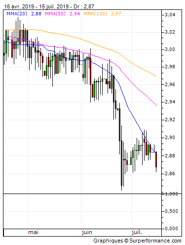Click the 0,000 lower panel axis label
Viewport: 185px width, 245px height.
(x=171, y=229)
